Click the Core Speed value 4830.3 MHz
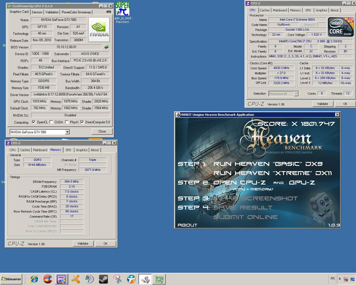The height and width of the screenshot is (285, 356). (281, 68)
